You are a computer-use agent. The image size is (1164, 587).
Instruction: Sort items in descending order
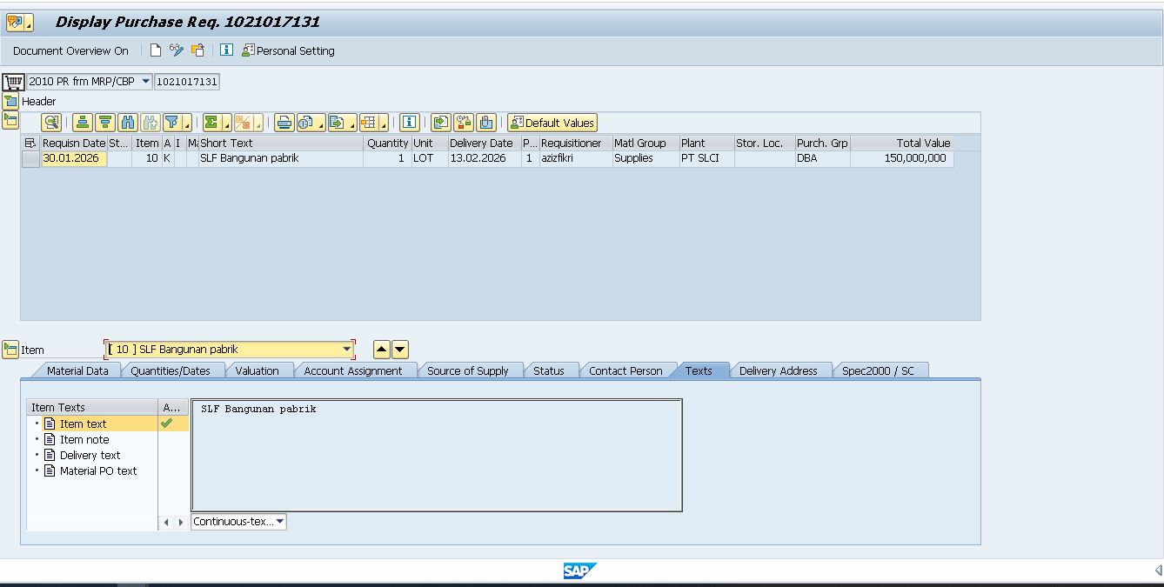104,123
